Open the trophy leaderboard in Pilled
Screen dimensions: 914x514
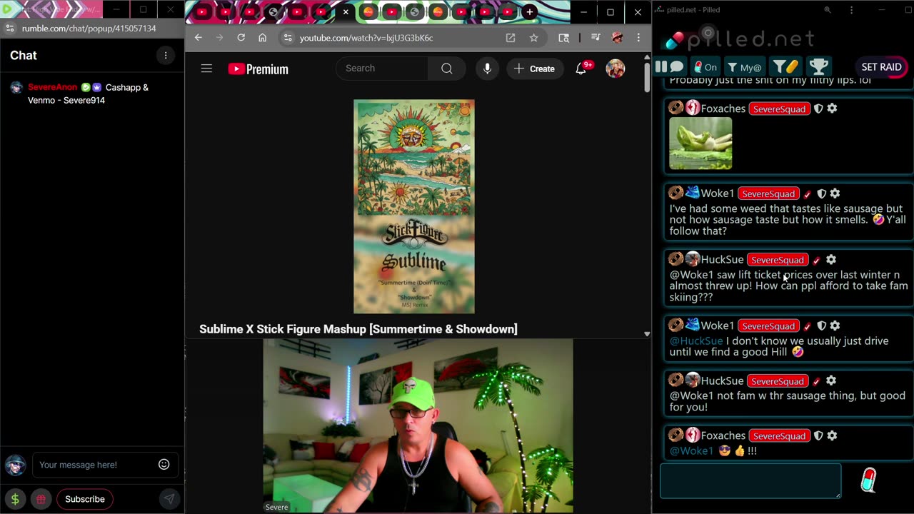818,67
